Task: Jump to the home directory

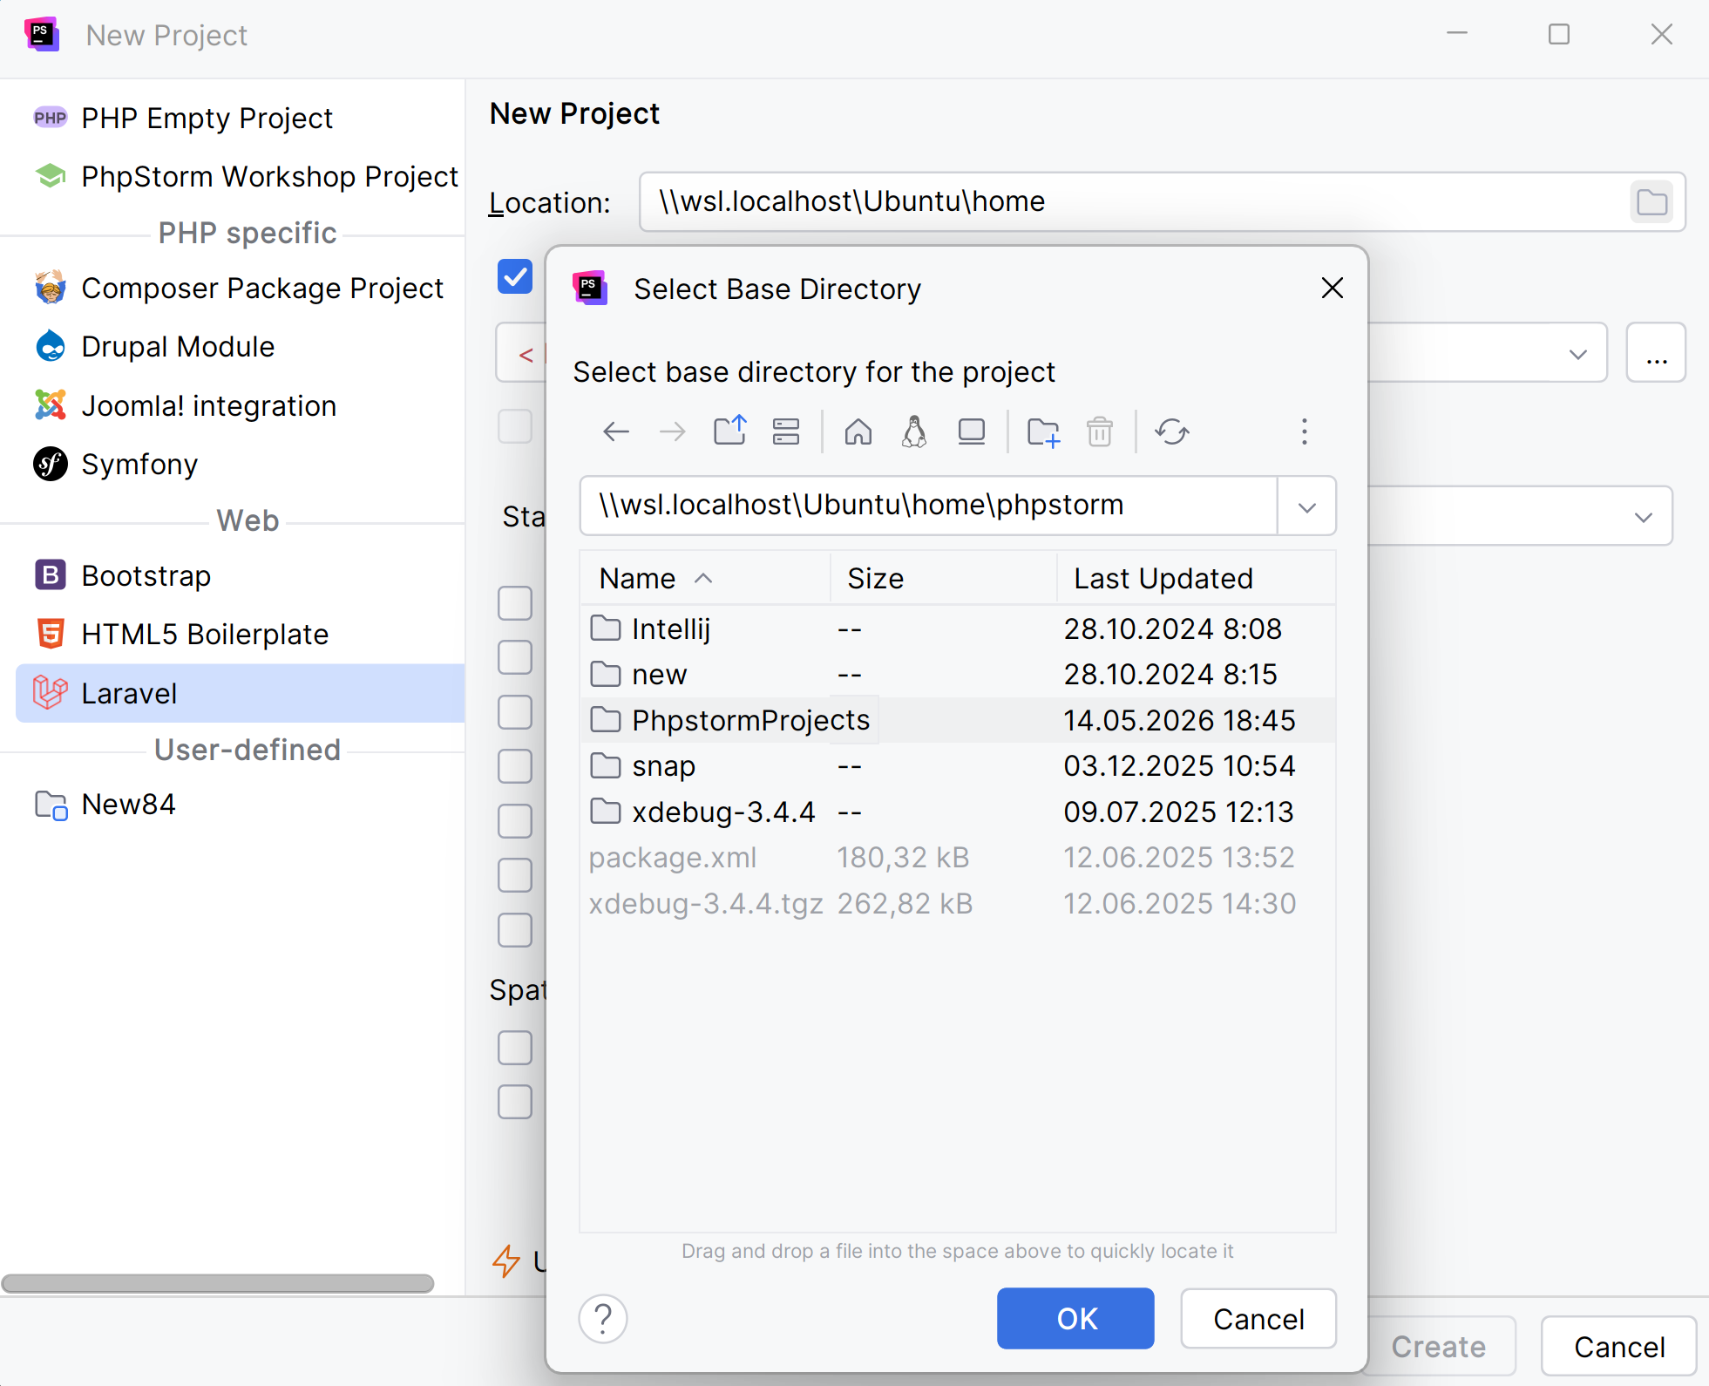Action: [x=858, y=431]
